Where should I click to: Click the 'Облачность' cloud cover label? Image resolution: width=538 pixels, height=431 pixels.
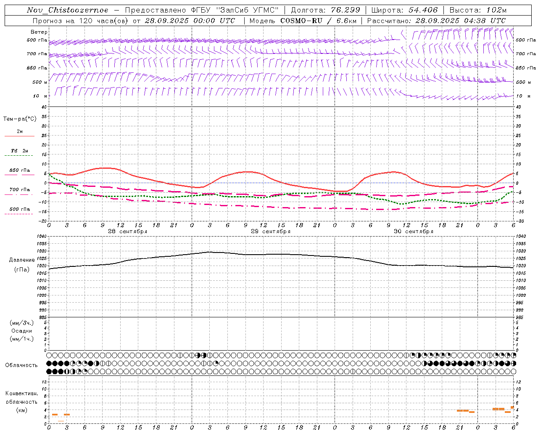pyautogui.click(x=21, y=365)
